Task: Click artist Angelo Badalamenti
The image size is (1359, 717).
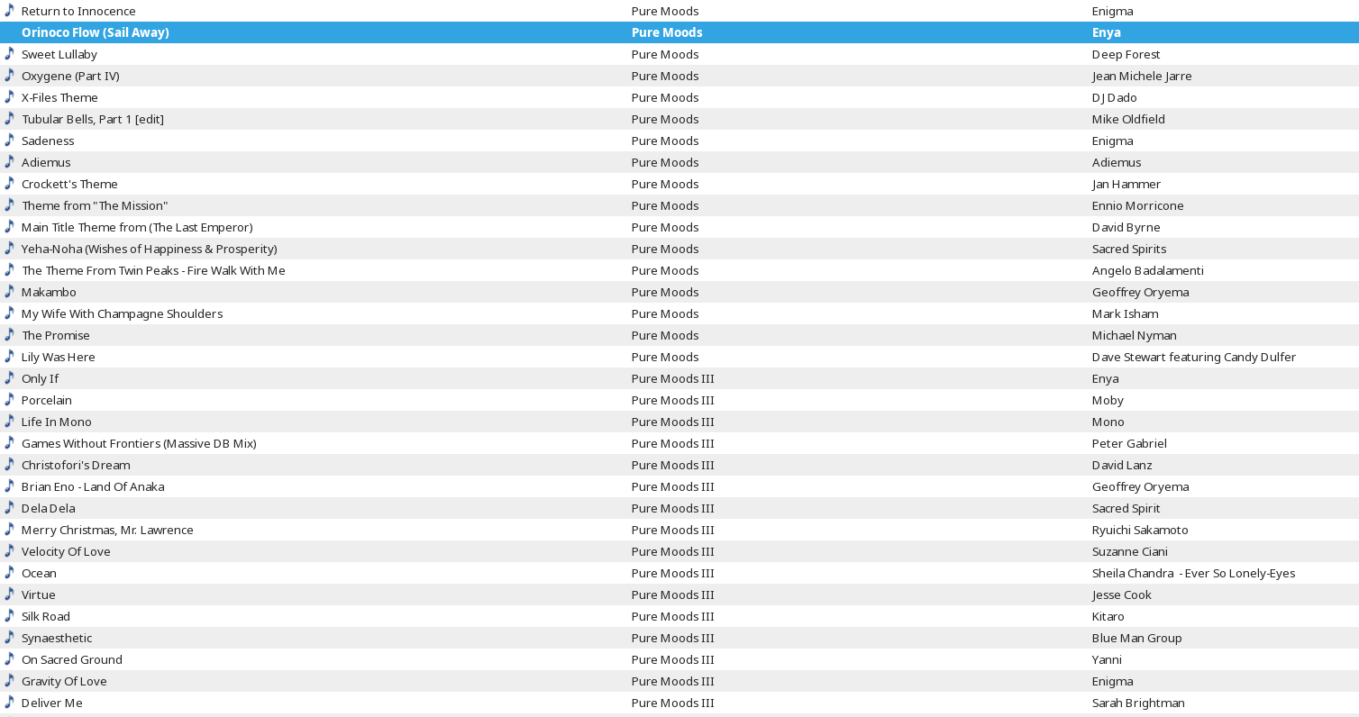Action: click(1148, 270)
